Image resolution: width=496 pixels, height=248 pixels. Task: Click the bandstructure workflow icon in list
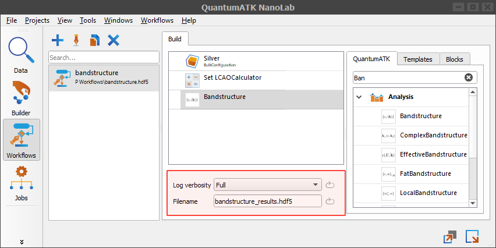pyautogui.click(x=63, y=78)
